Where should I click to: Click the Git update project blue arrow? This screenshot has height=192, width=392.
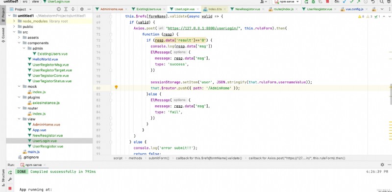345,1
